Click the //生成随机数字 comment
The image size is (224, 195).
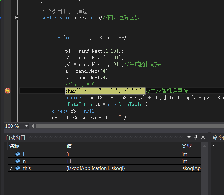[x=143, y=64]
